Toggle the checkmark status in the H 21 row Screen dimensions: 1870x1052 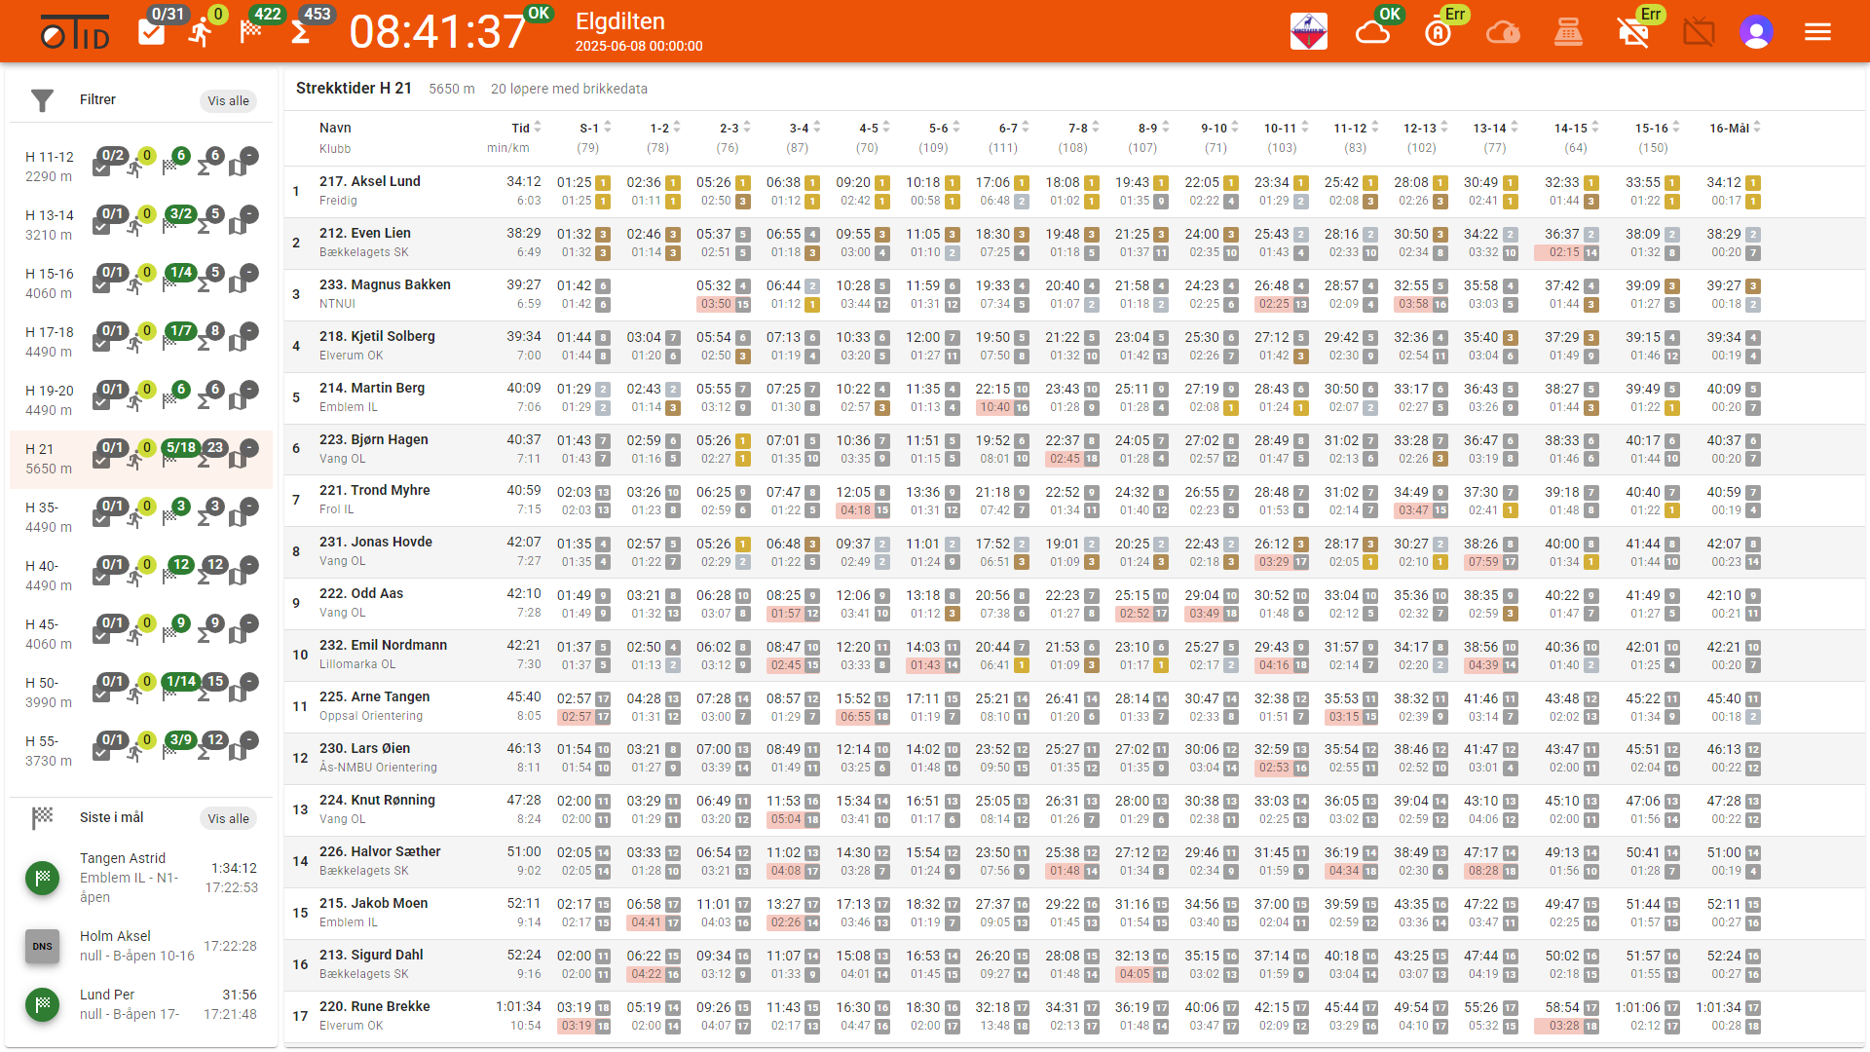tap(101, 460)
